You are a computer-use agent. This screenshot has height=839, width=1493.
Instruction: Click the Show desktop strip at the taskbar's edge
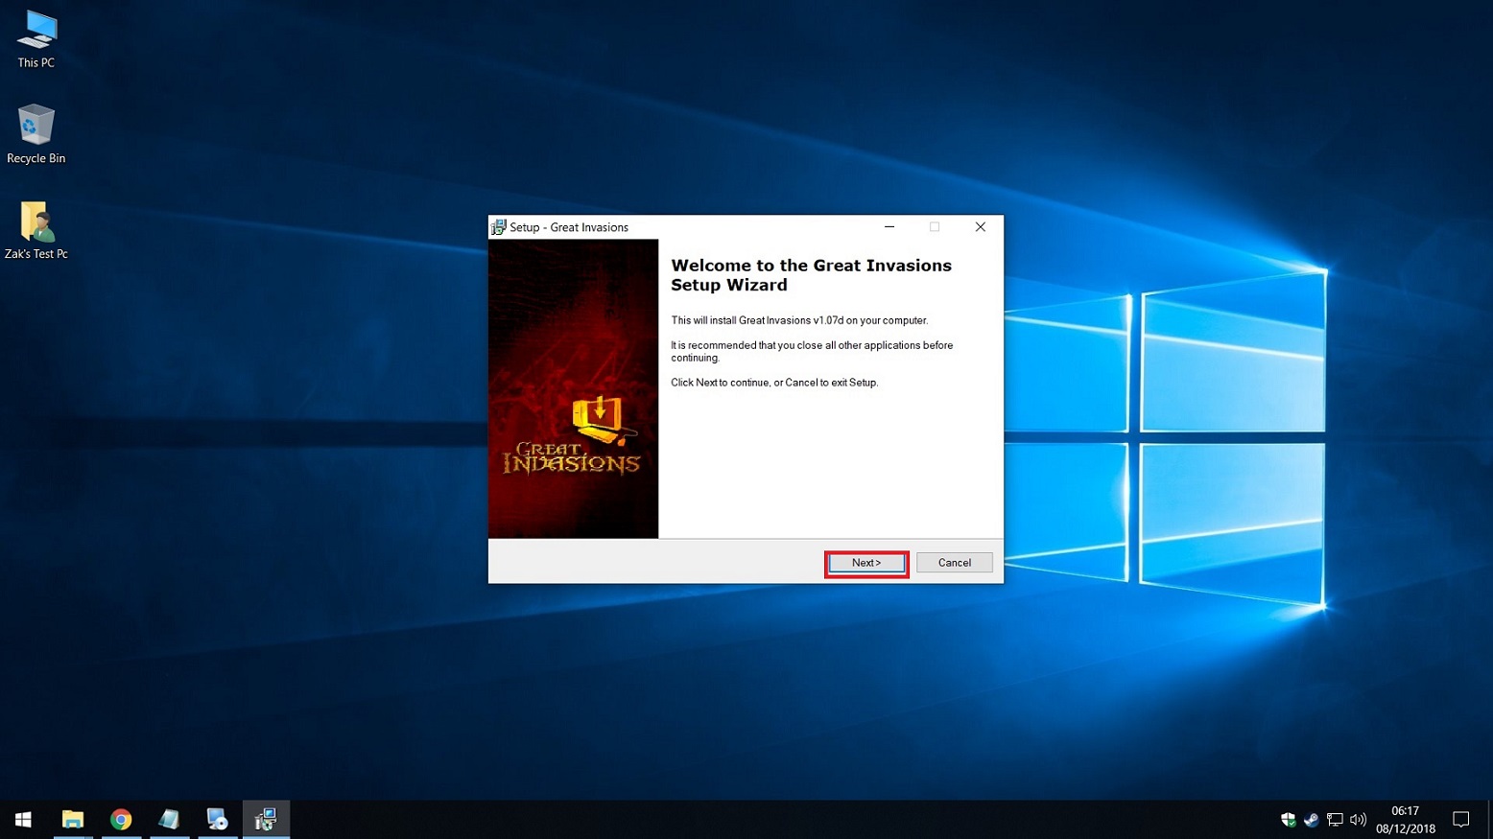pyautogui.click(x=1490, y=820)
